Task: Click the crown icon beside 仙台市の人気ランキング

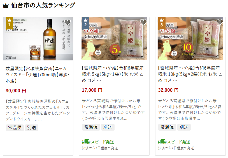Action: tap(6, 6)
